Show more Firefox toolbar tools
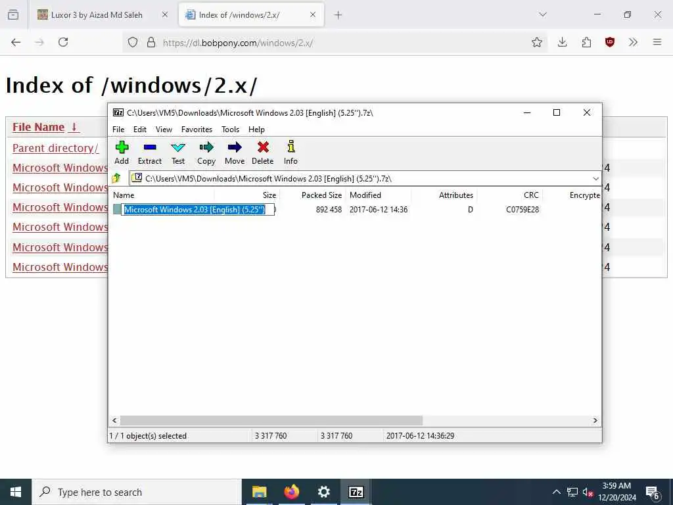This screenshot has height=505, width=673. [633, 42]
